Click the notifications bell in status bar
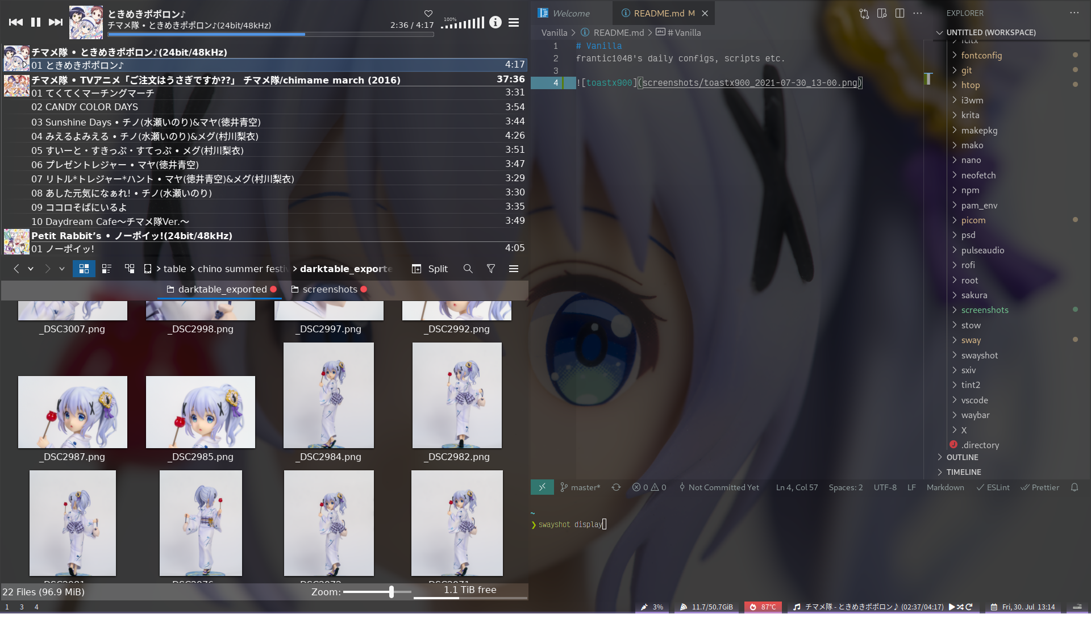This screenshot has height=618, width=1091. click(x=1075, y=487)
